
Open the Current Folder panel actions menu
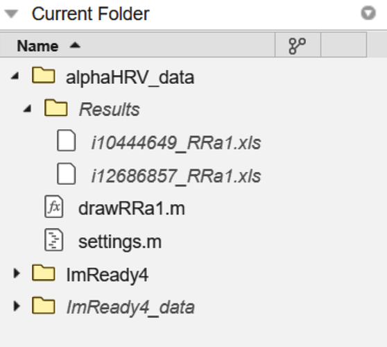[x=368, y=13]
